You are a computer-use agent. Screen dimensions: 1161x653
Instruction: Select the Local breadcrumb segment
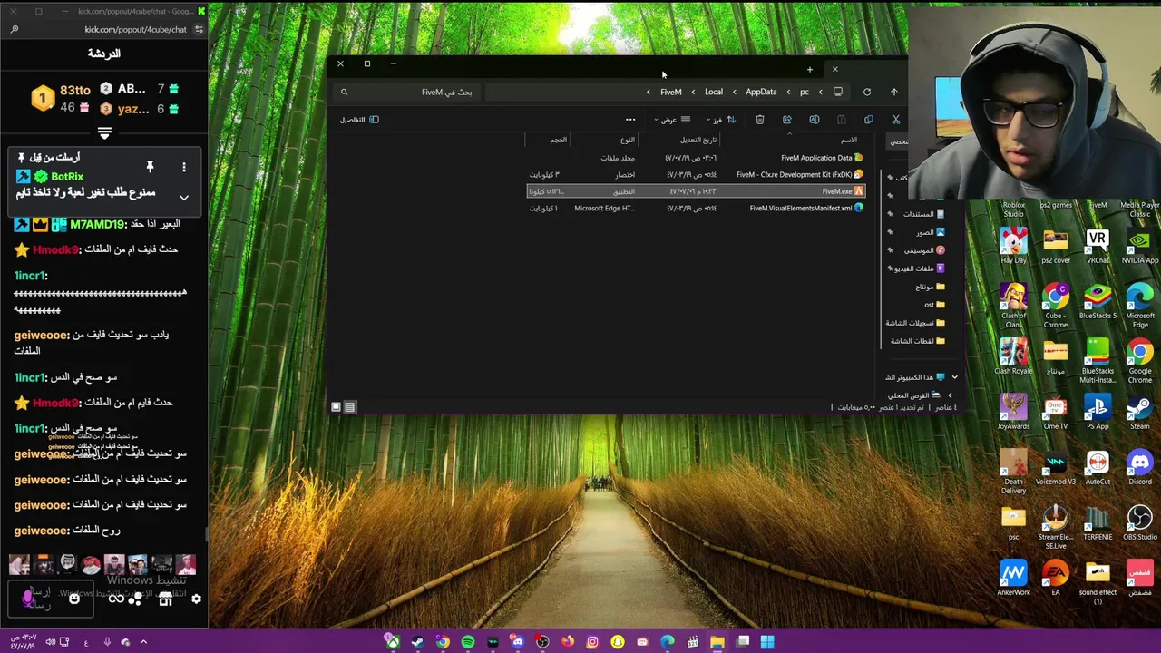point(714,92)
